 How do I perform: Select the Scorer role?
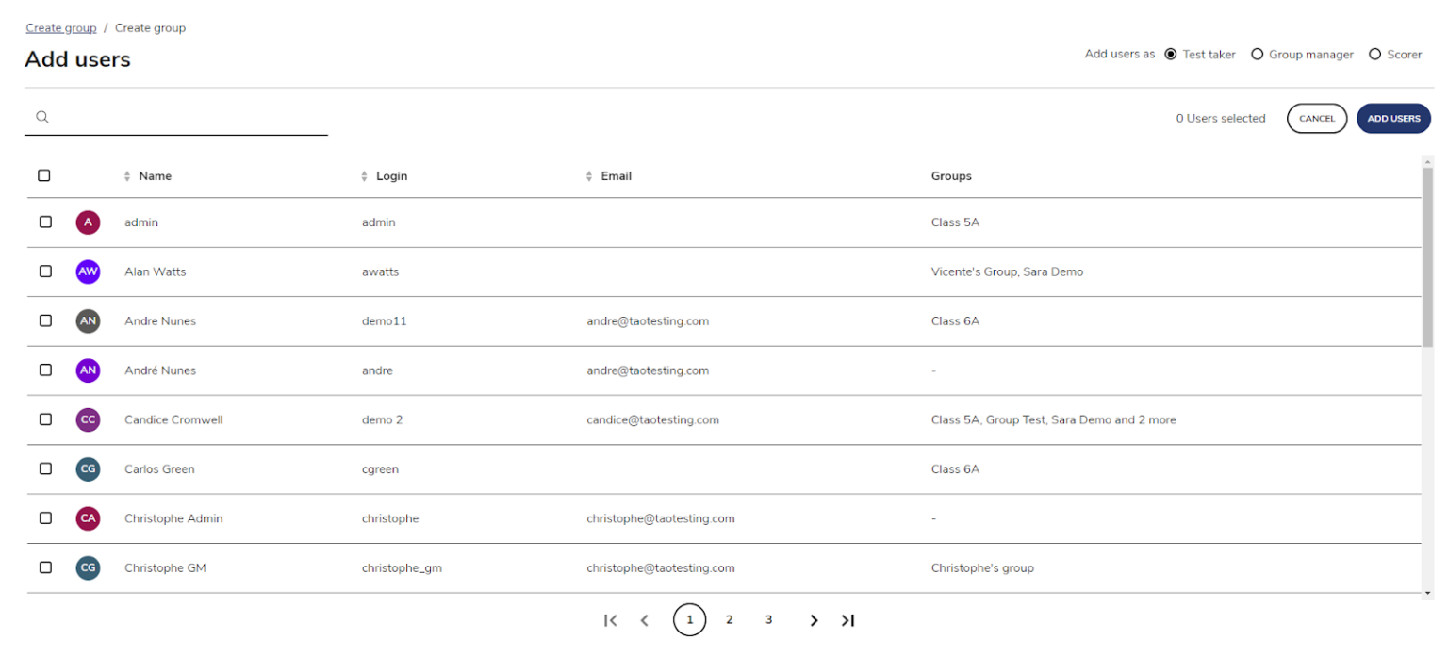point(1374,54)
